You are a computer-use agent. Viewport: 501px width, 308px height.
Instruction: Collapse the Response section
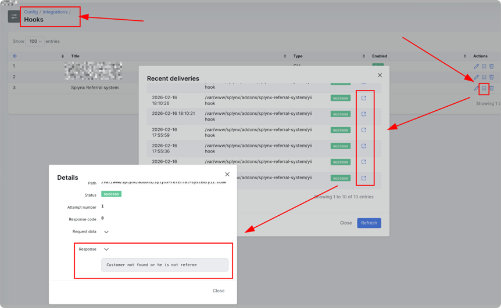(106, 249)
